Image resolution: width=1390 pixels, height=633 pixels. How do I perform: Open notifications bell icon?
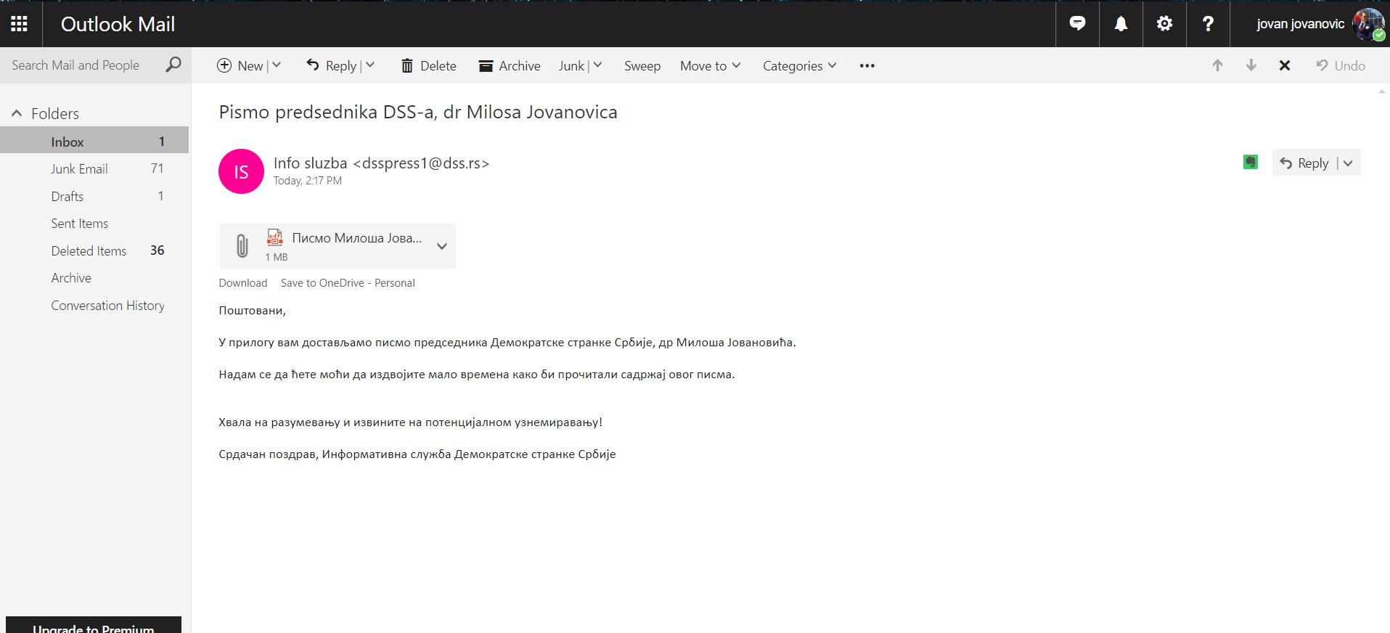[1121, 24]
